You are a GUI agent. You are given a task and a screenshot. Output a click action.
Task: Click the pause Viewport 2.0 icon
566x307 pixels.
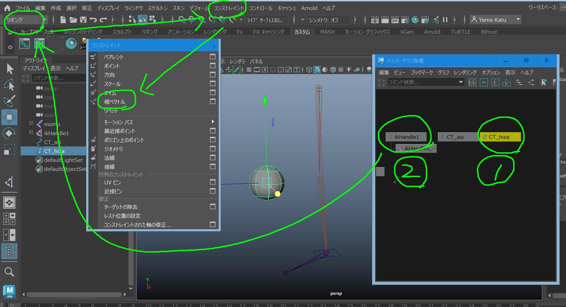(445, 20)
